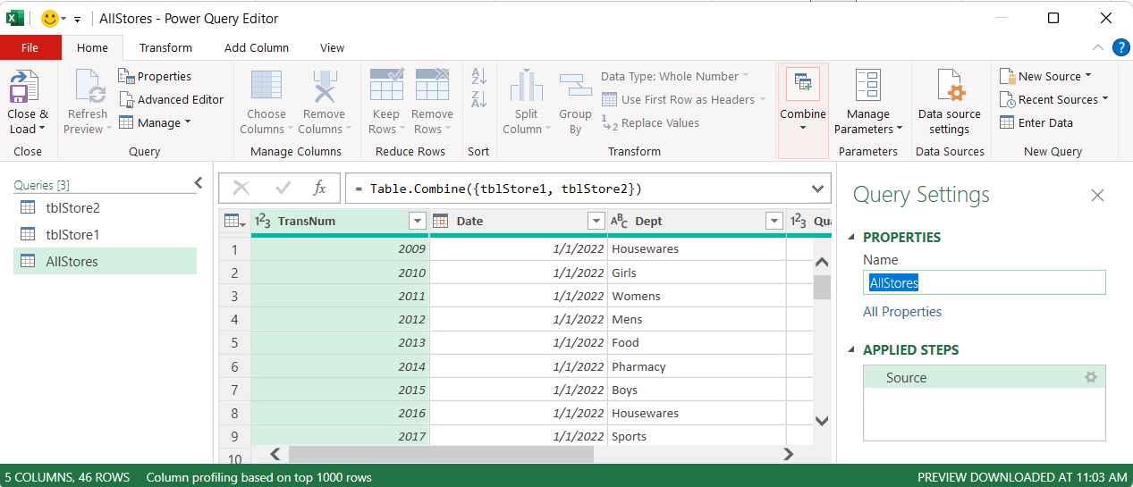Image resolution: width=1133 pixels, height=487 pixels.
Task: Switch to the View tab
Action: [x=332, y=47]
